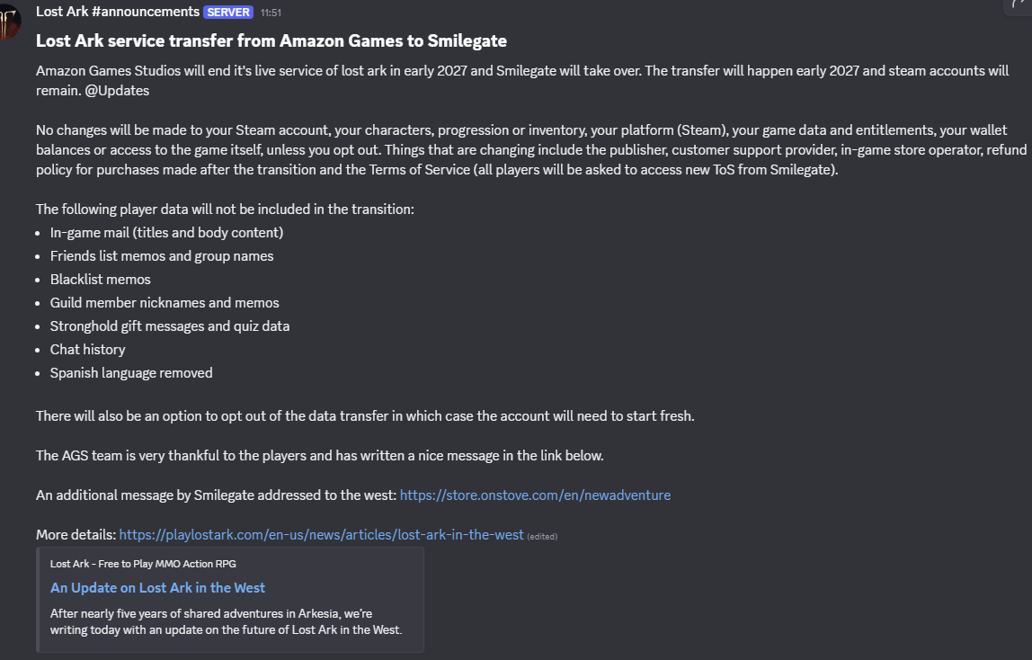Open the embed title An Update on Lost Ark in the West

158,588
